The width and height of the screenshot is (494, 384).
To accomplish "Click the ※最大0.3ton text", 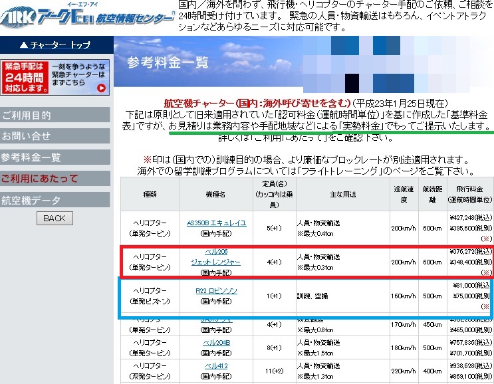I will coord(315,268).
